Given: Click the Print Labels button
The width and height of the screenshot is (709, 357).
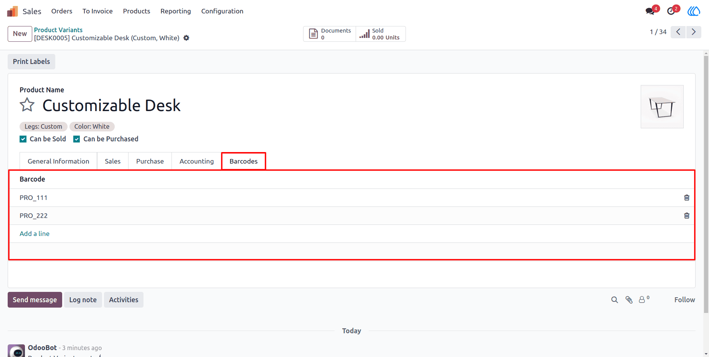Looking at the screenshot, I should click(x=31, y=62).
